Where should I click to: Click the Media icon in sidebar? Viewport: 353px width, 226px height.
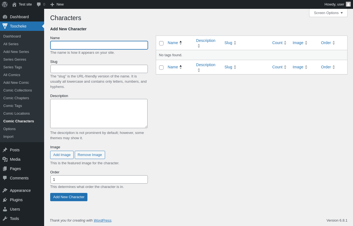coord(5,159)
